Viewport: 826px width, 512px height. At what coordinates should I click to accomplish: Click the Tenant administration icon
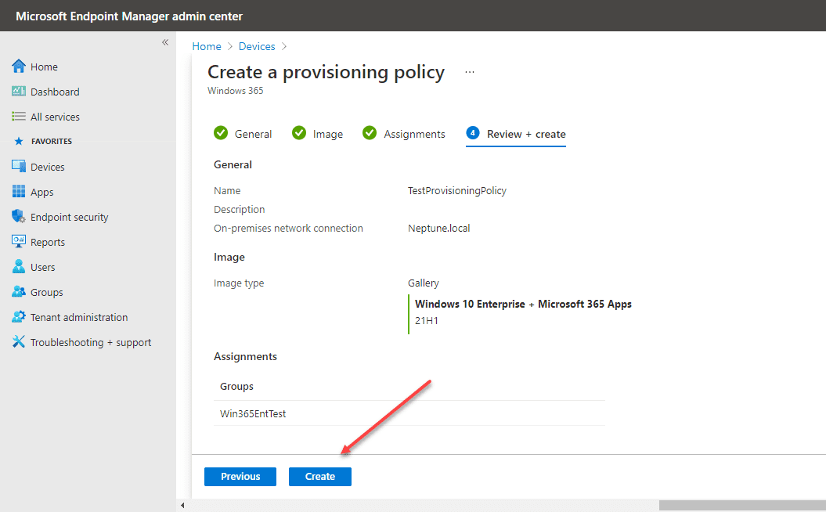19,317
